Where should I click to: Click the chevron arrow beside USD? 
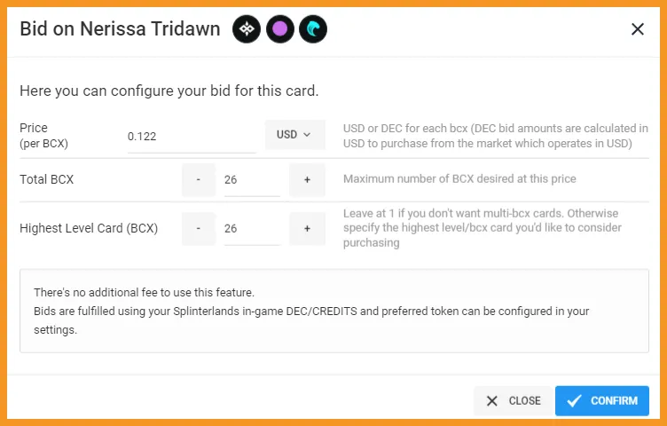point(307,135)
